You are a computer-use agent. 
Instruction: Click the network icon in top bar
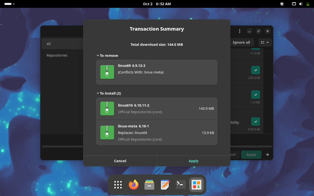click(294, 4)
